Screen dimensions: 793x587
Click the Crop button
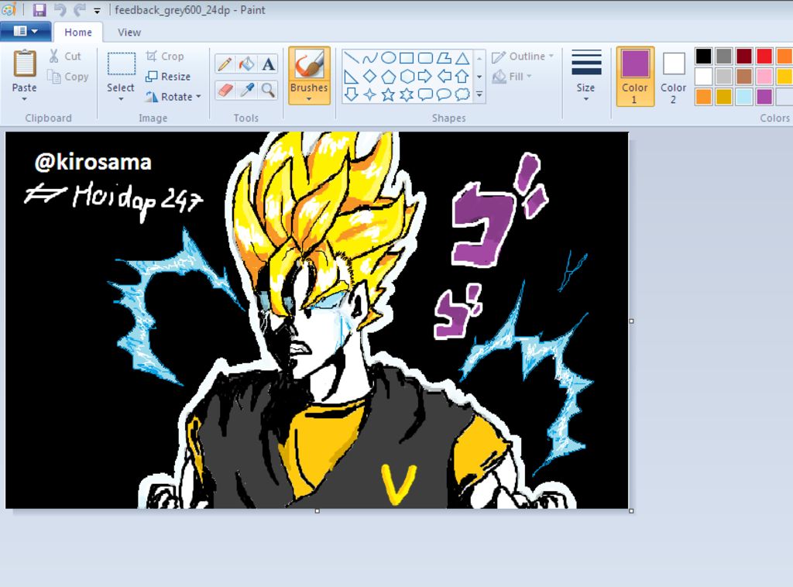tap(165, 56)
